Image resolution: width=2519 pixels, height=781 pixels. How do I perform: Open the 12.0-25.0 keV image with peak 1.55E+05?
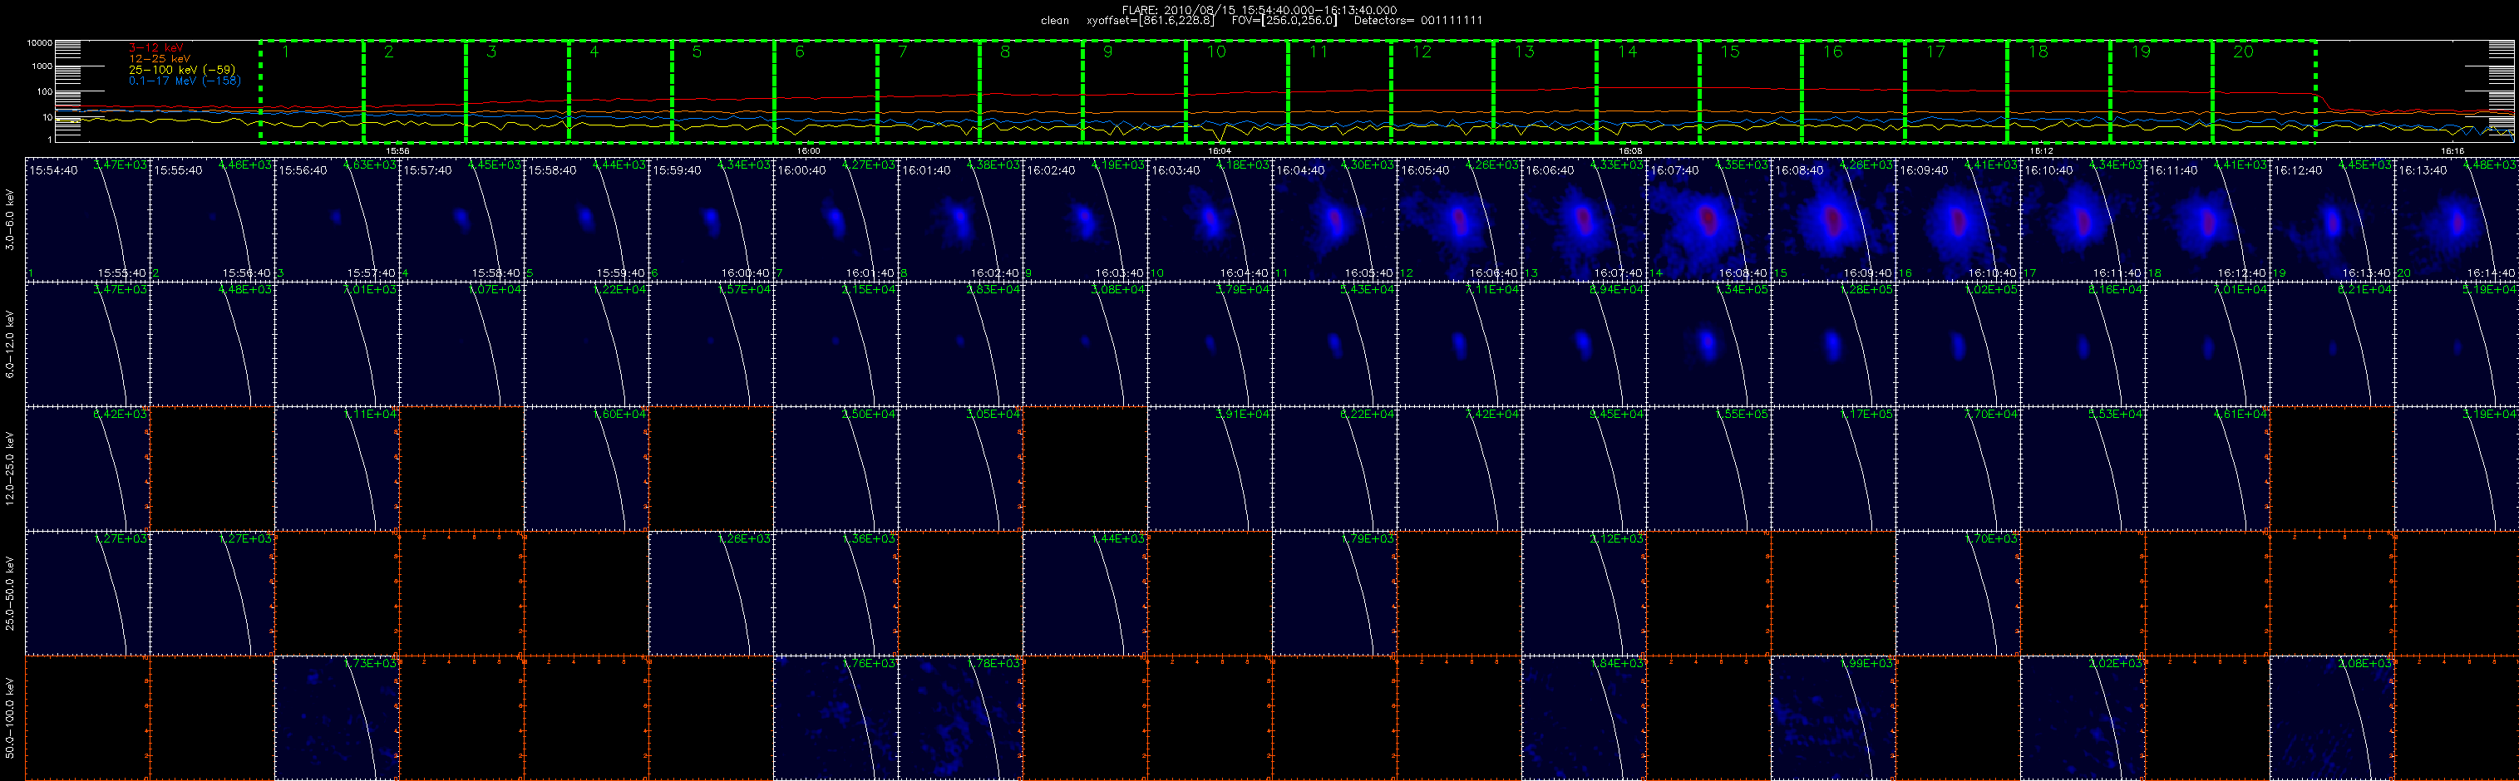click(1708, 469)
